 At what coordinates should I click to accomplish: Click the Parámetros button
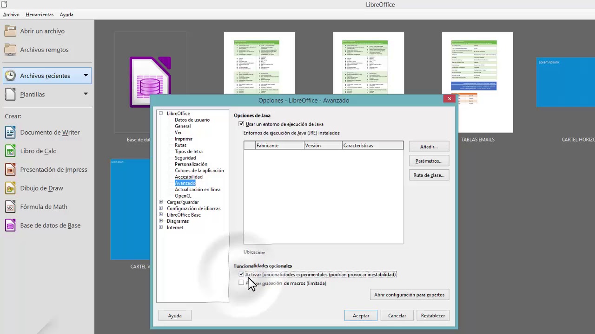[429, 161]
